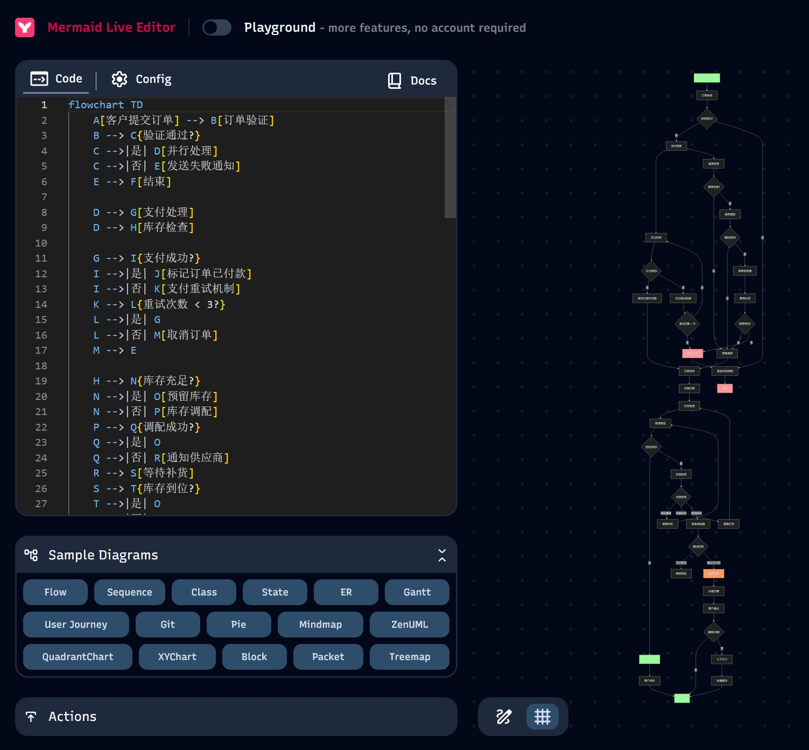809x750 pixels.
Task: Click the Sample Diagrams tree icon
Action: [x=31, y=555]
